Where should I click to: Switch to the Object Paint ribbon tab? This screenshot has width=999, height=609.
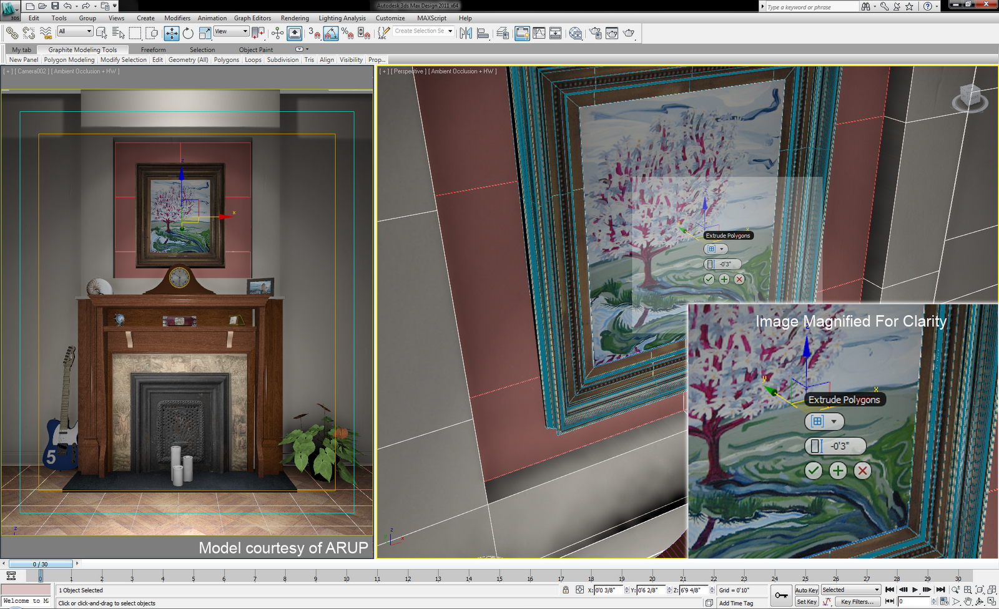pos(256,49)
